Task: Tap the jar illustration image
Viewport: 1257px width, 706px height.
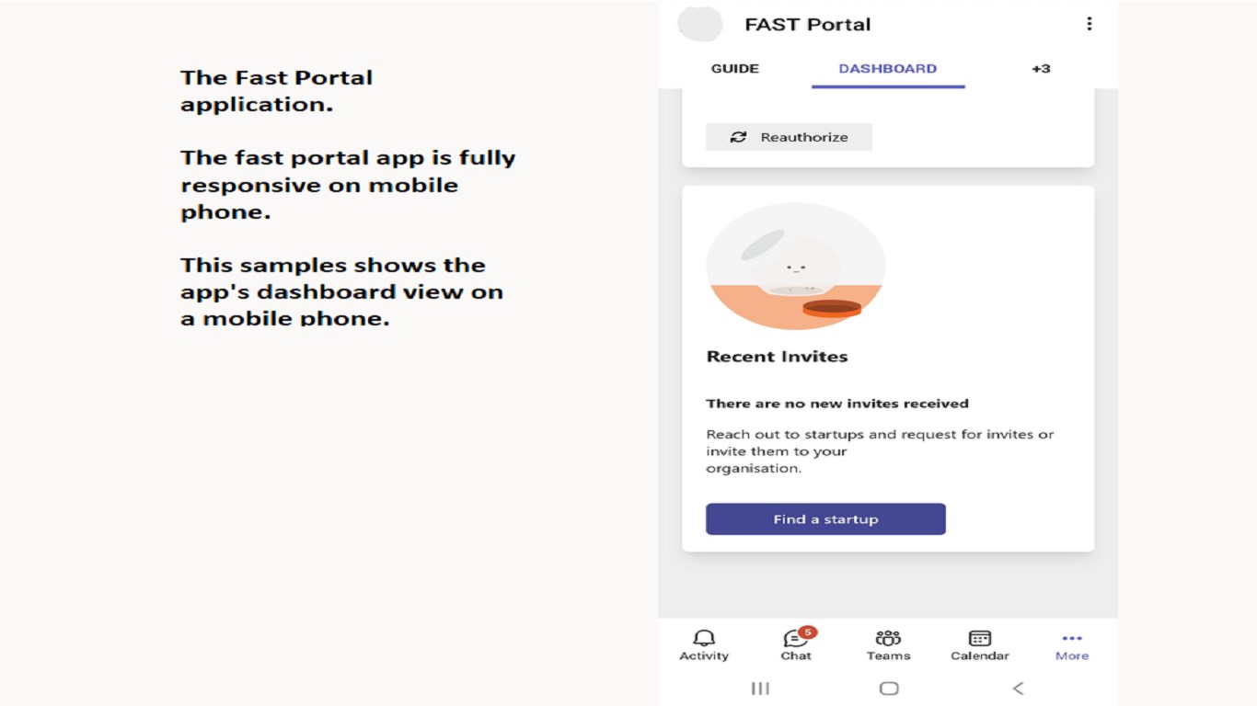Action: pos(796,267)
